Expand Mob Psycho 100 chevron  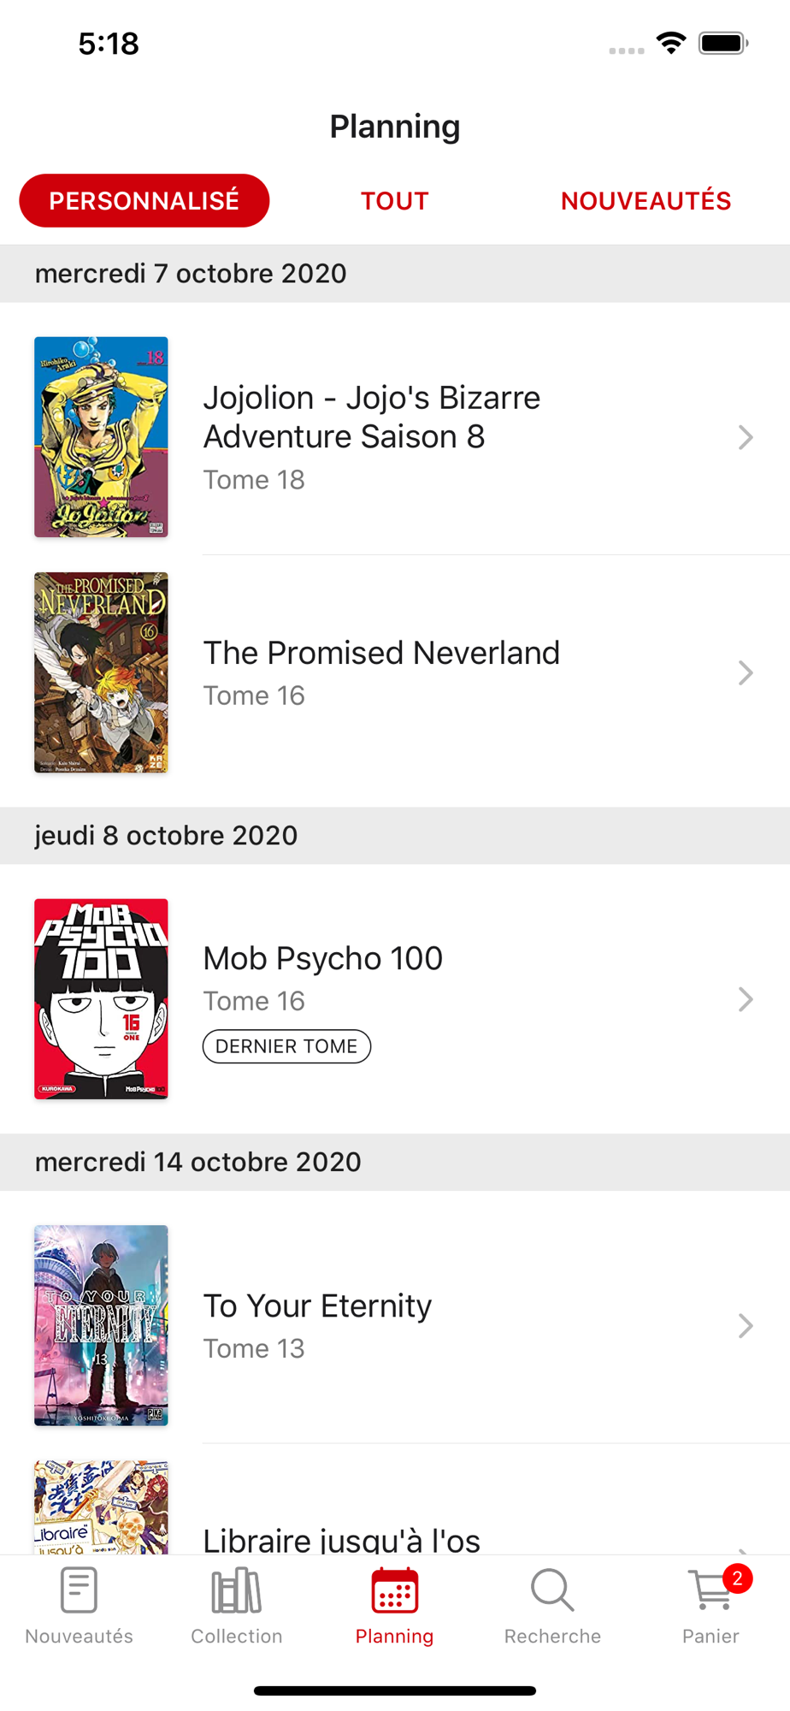pyautogui.click(x=746, y=999)
